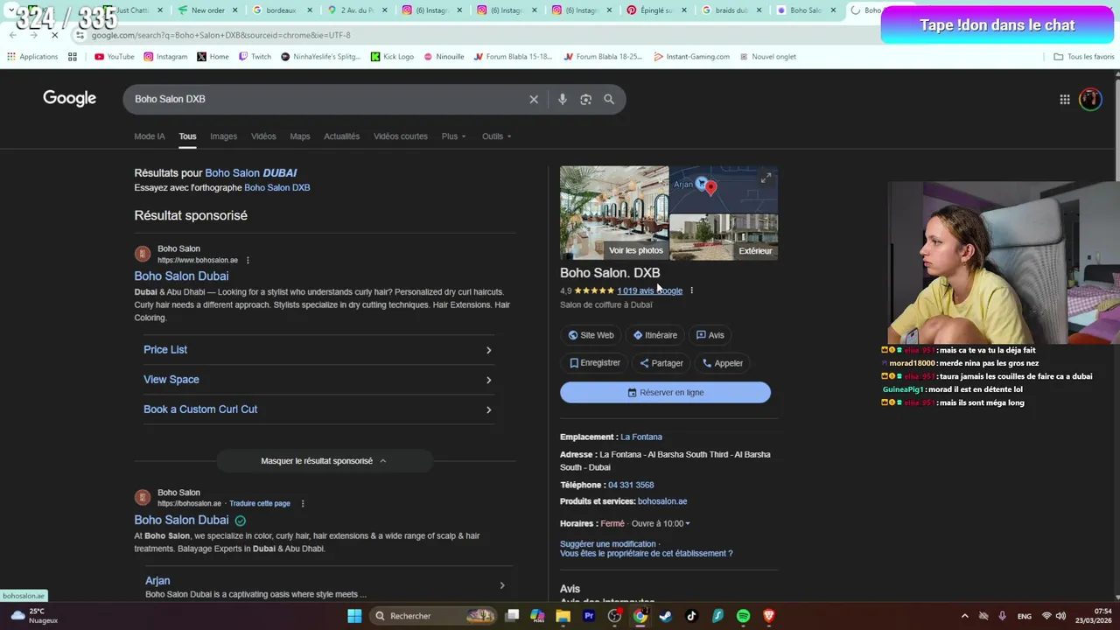Open the Twitch bookmark

click(x=255, y=56)
